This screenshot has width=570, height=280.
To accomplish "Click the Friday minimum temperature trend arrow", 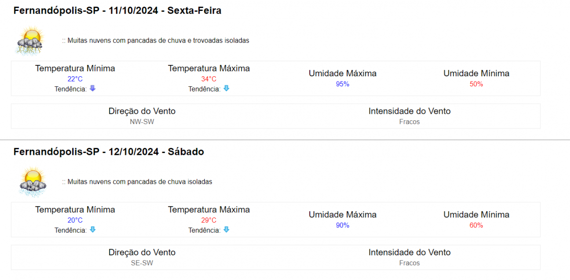I will point(93,89).
